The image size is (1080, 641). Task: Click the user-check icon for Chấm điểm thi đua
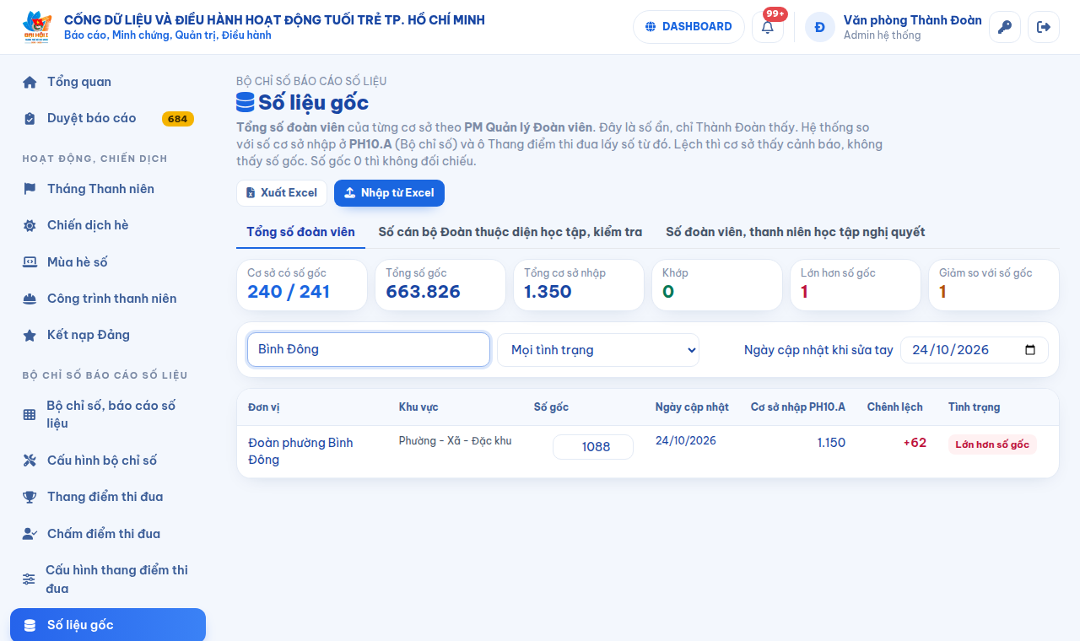pos(30,534)
